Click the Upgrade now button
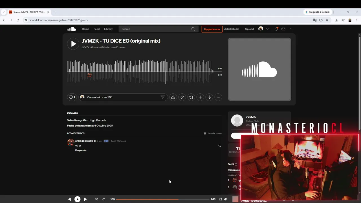Viewport: 361px width, 203px height. pyautogui.click(x=212, y=29)
